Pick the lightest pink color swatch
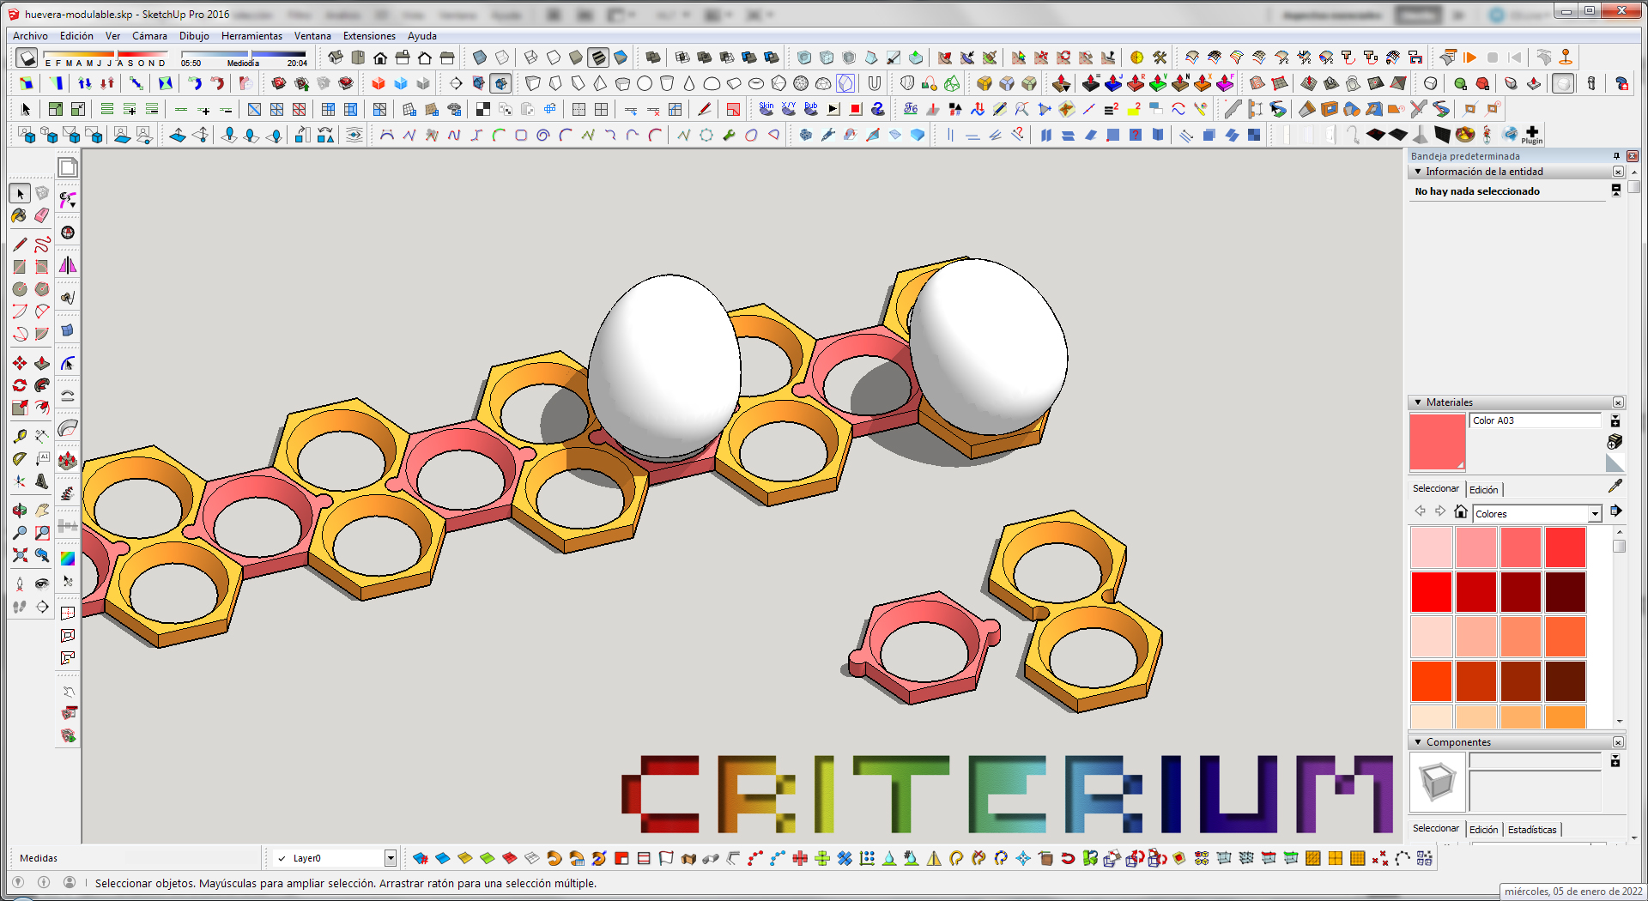1648x901 pixels. (1431, 547)
